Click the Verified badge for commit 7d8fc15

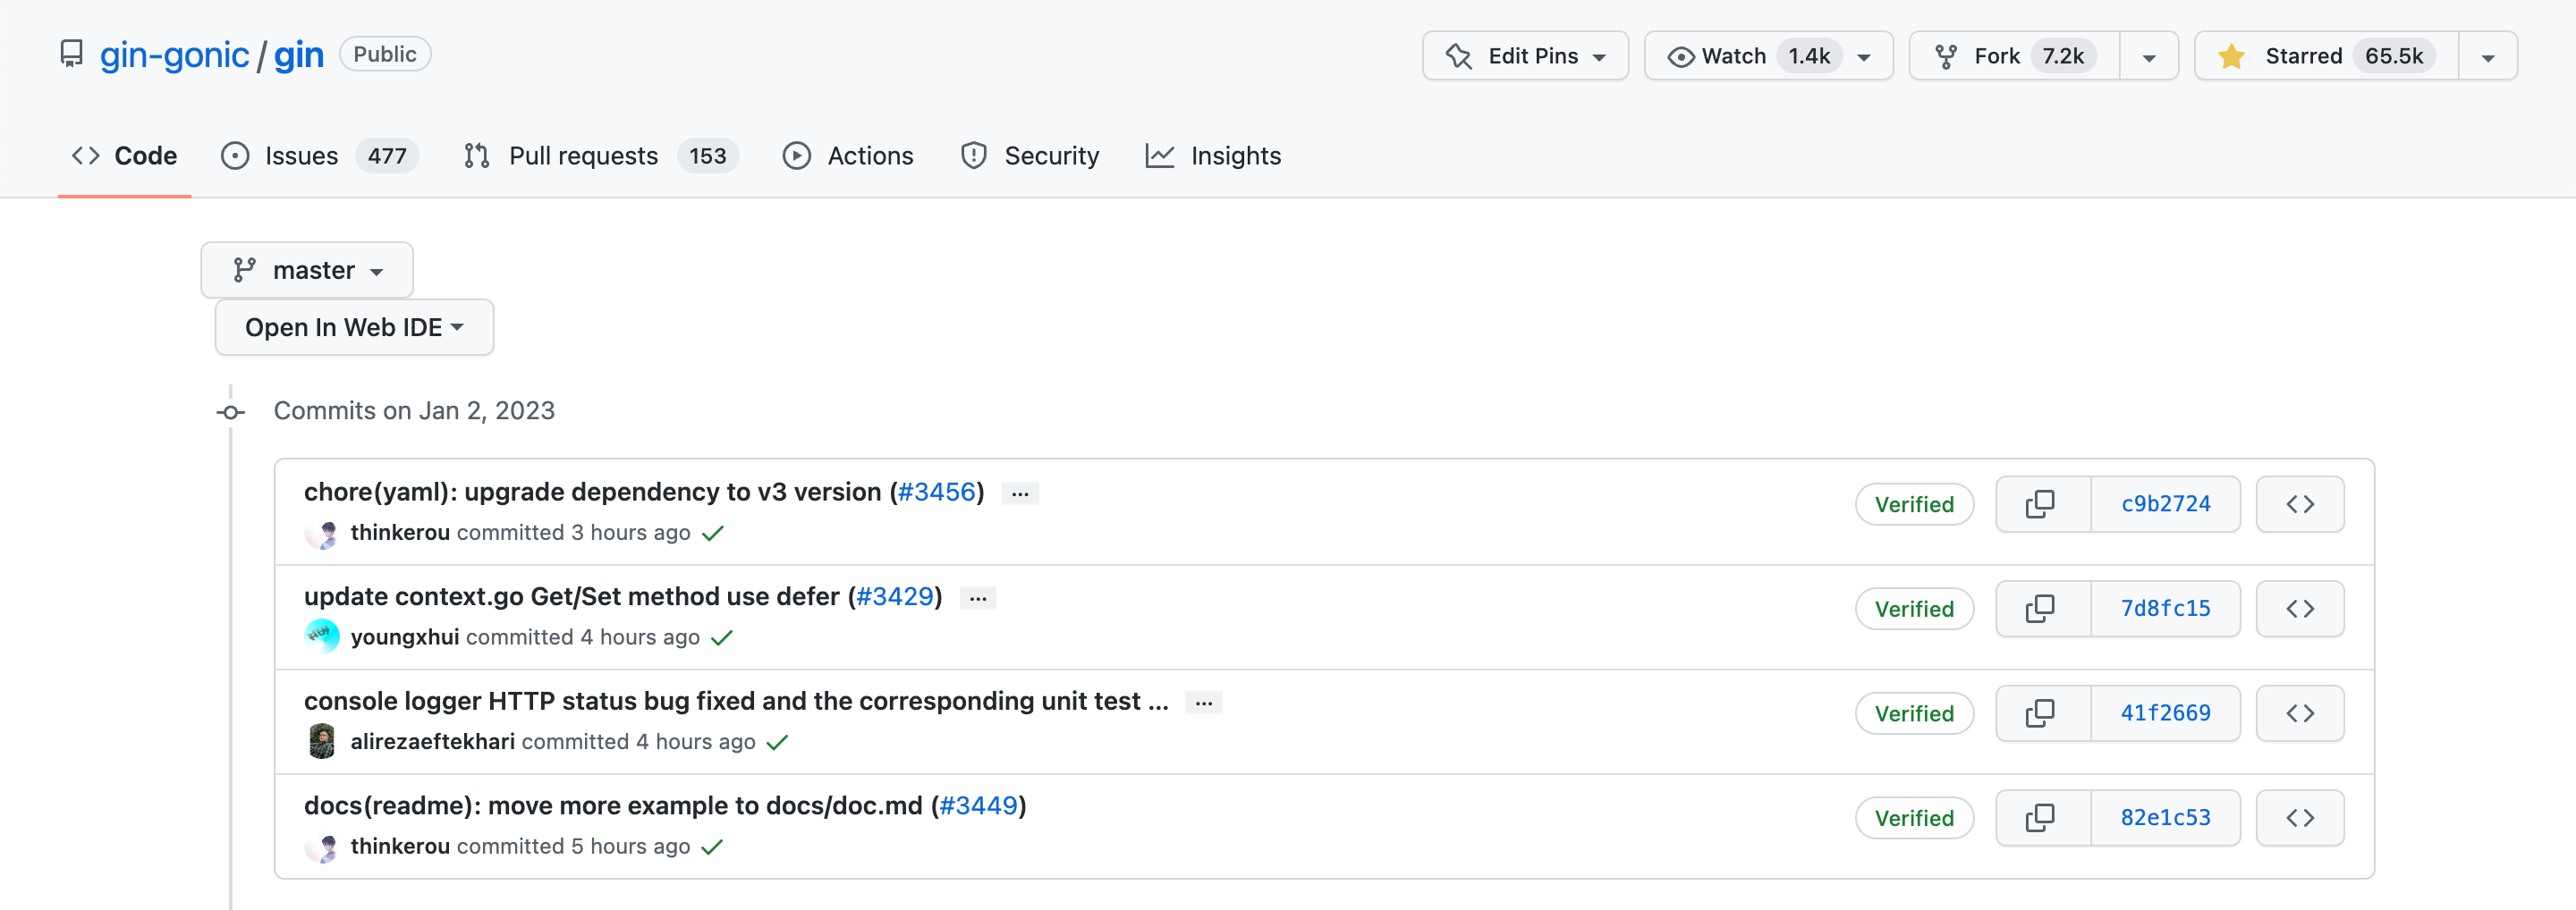(1913, 610)
